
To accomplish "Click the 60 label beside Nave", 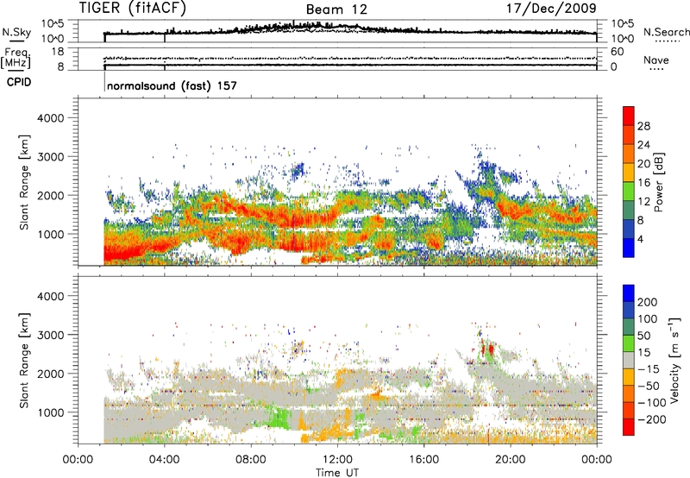I will [x=618, y=52].
